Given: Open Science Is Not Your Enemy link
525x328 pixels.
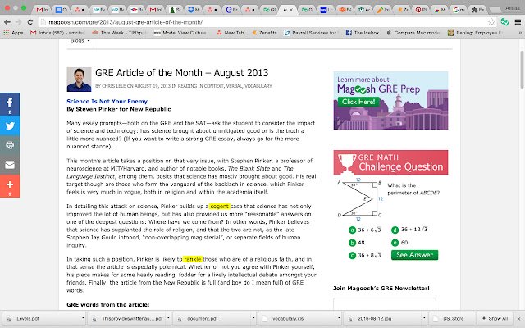Looking at the screenshot, I should [x=107, y=101].
